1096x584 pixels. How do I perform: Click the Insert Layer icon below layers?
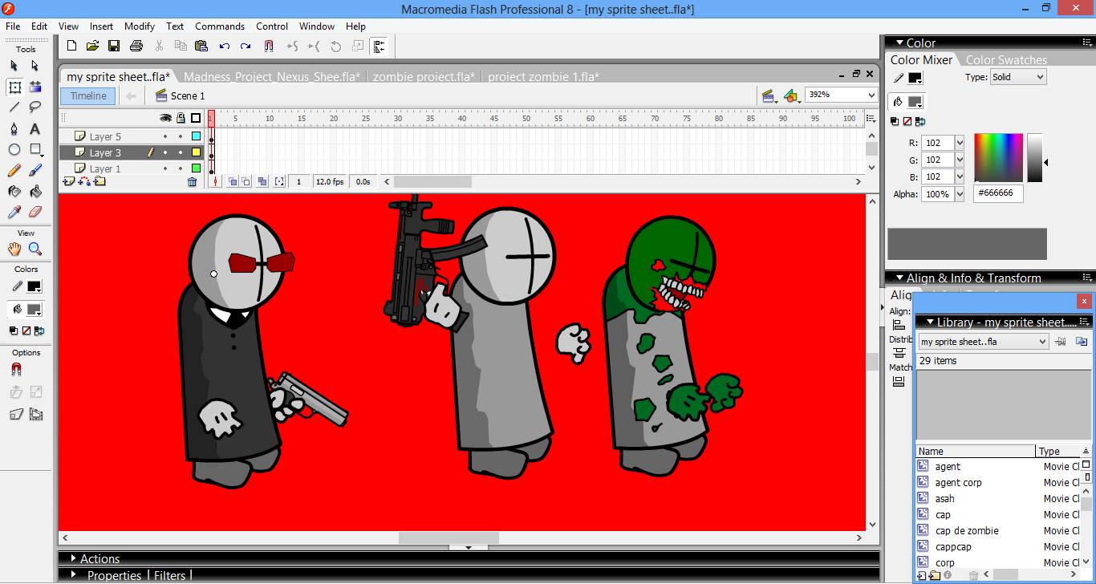pos(69,182)
